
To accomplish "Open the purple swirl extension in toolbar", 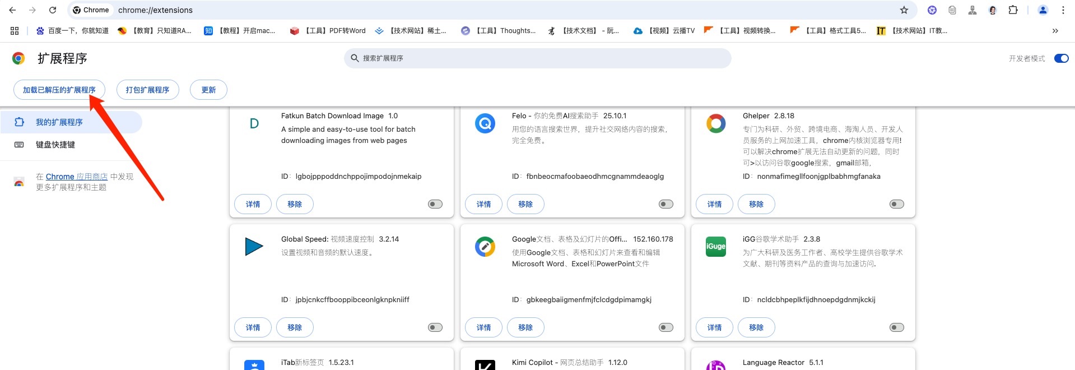I will [x=932, y=10].
